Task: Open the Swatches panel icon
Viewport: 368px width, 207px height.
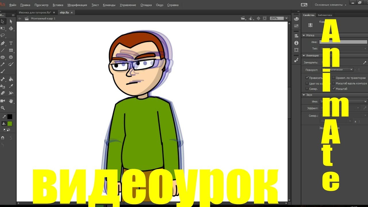Action: pos(296,26)
